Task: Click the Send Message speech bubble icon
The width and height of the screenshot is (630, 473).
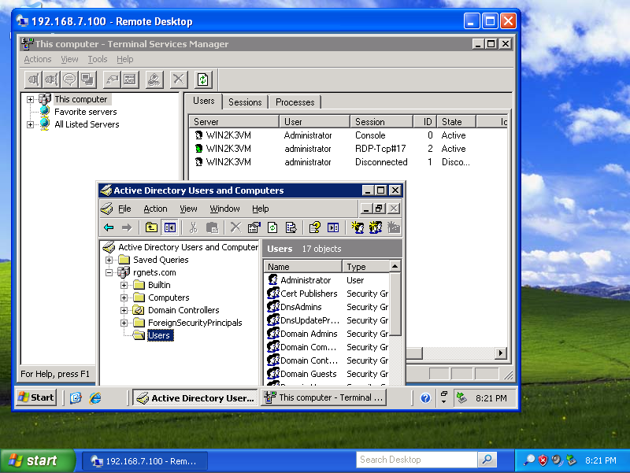Action: tap(69, 79)
